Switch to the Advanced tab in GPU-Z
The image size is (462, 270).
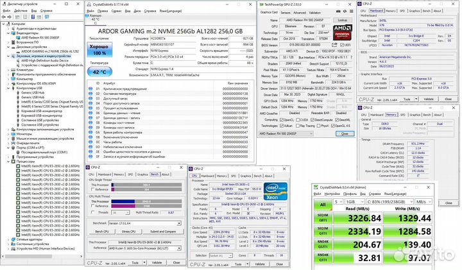coord(300,13)
